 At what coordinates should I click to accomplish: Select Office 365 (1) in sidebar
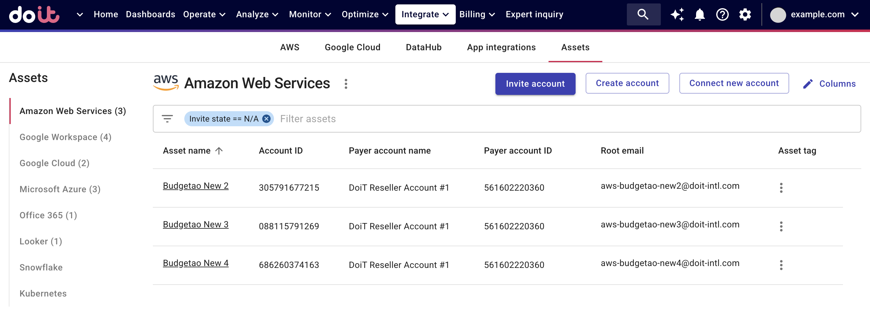[48, 215]
